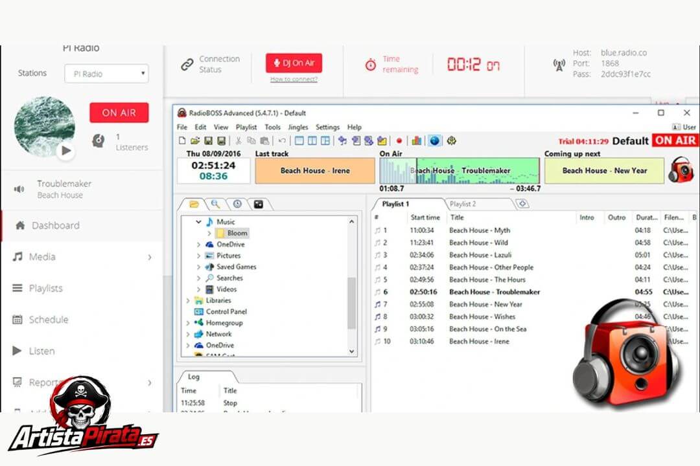Create a new playlist with the blank page icon
The width and height of the screenshot is (700, 466).
(182, 141)
